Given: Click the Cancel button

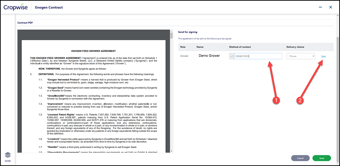Looking at the screenshot, I should click(300, 158).
